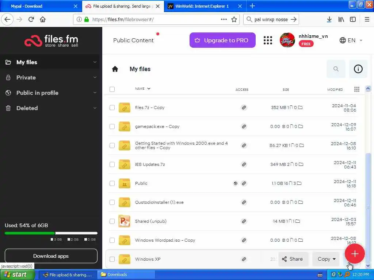Go to home folder icon beside My files
374x280 pixels.
tap(115, 69)
